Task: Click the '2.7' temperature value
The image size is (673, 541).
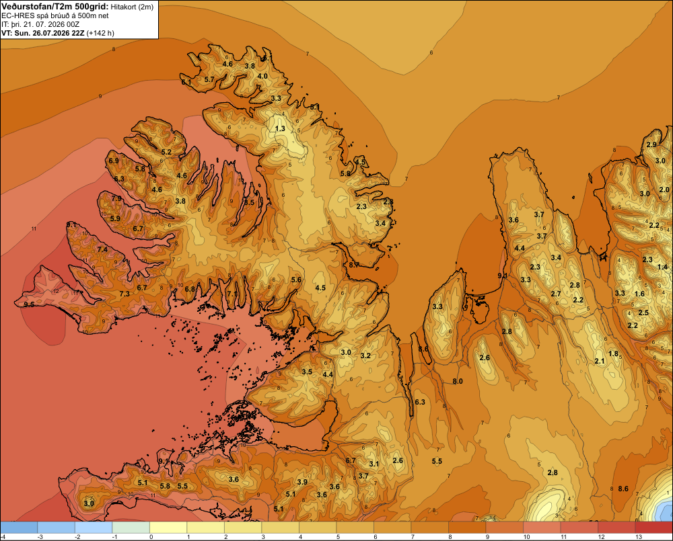Action: pyautogui.click(x=556, y=294)
